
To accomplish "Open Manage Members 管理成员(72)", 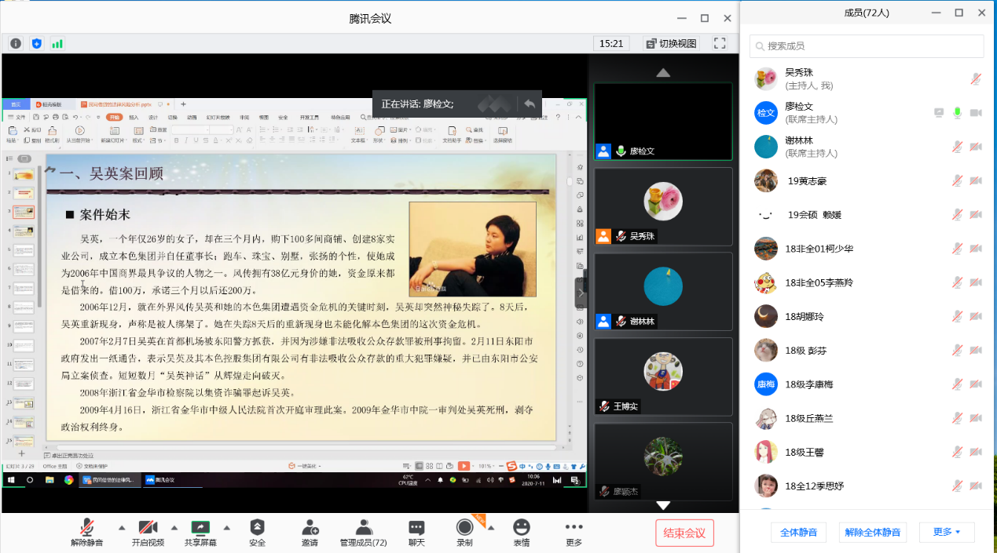I will click(x=363, y=528).
